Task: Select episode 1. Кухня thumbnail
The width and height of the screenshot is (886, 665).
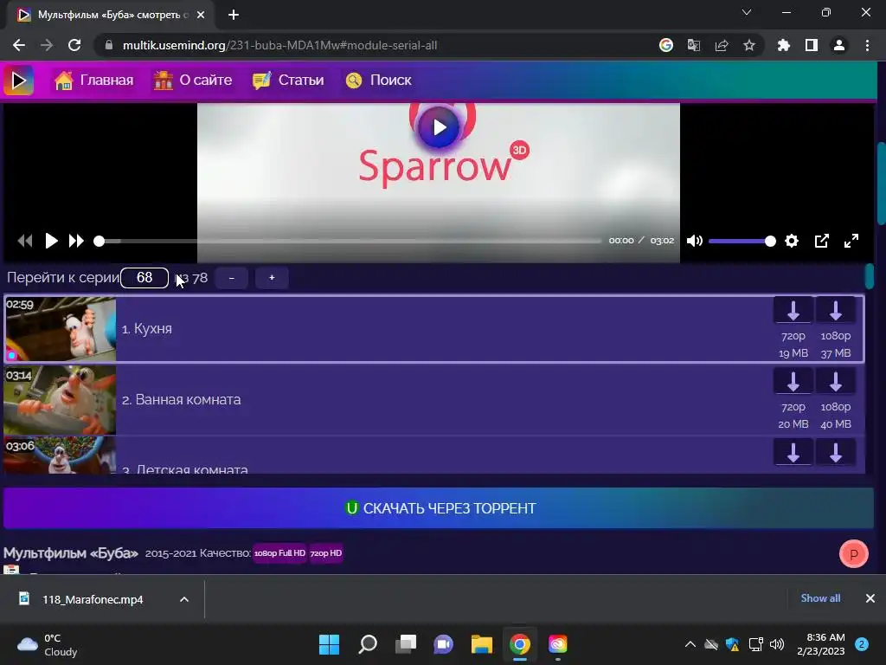Action: [x=60, y=329]
